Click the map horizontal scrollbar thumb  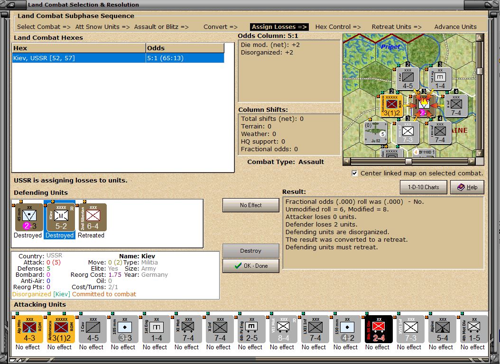point(408,162)
